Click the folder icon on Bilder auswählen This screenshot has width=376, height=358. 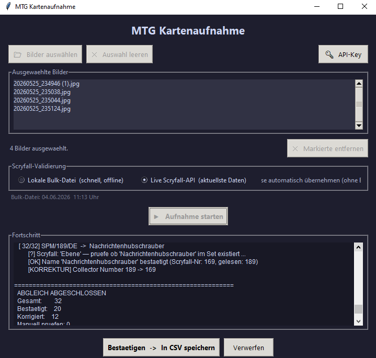click(x=17, y=55)
